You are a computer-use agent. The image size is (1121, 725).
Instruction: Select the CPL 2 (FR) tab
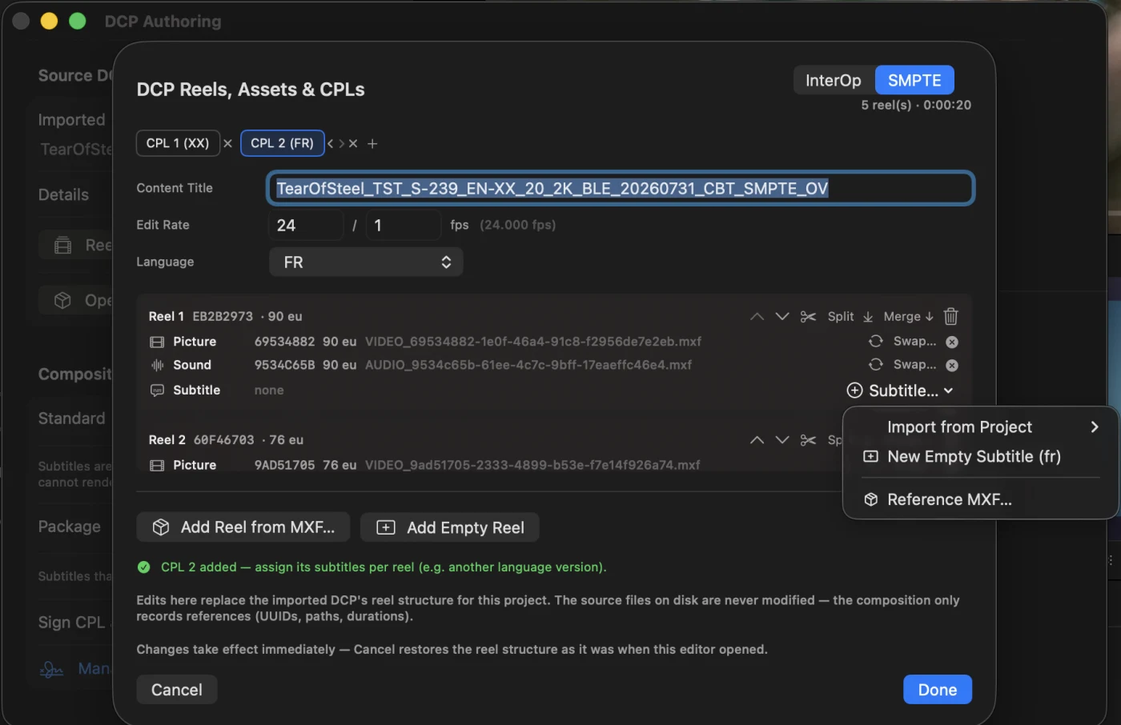coord(282,143)
